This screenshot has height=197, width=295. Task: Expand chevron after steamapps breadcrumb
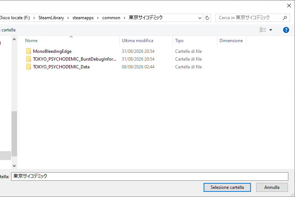98,18
